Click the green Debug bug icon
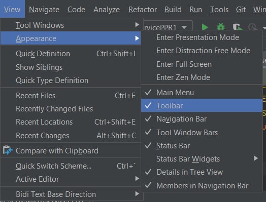This screenshot has width=266, height=202. point(221,27)
